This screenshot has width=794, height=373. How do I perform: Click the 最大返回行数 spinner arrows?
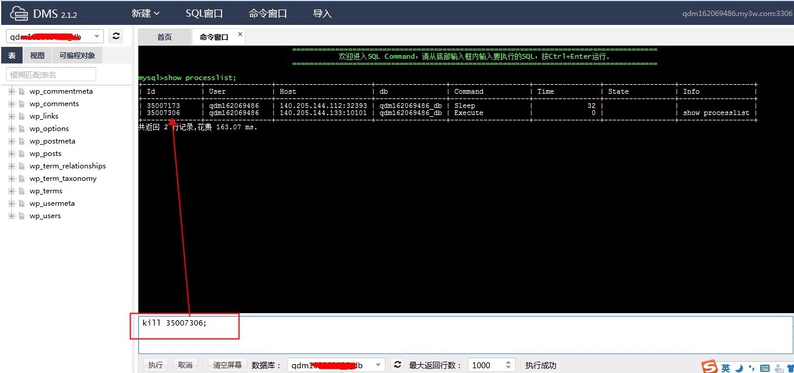pyautogui.click(x=508, y=365)
